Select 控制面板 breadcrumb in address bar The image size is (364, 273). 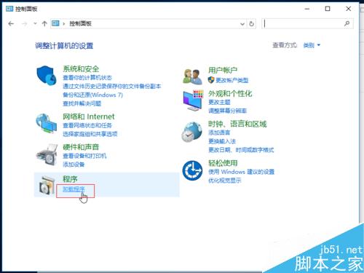coord(80,23)
